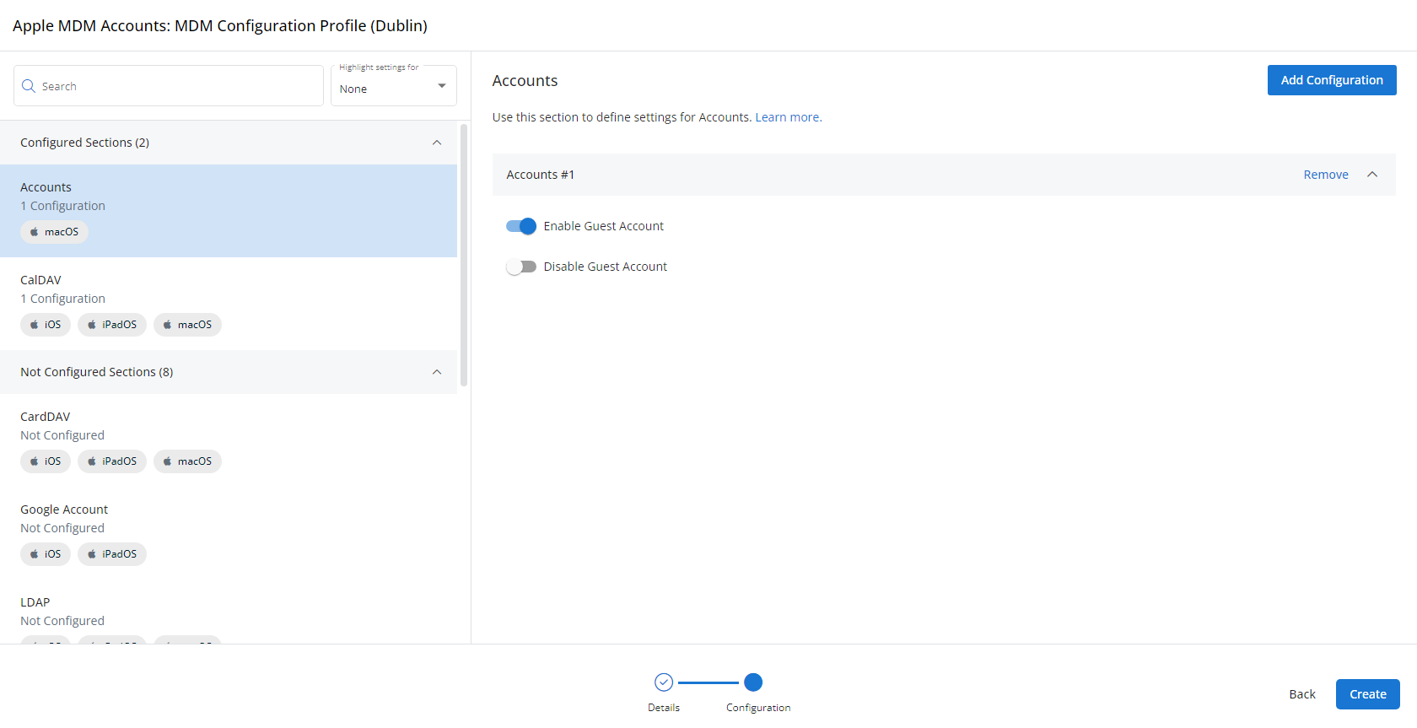The width and height of the screenshot is (1417, 728).
Task: Click the search magnifier icon
Action: (29, 86)
